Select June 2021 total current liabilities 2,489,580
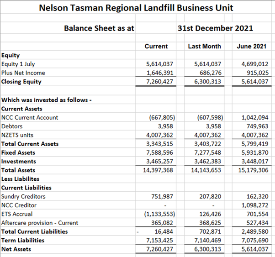275x257 pixels. pos(255,231)
